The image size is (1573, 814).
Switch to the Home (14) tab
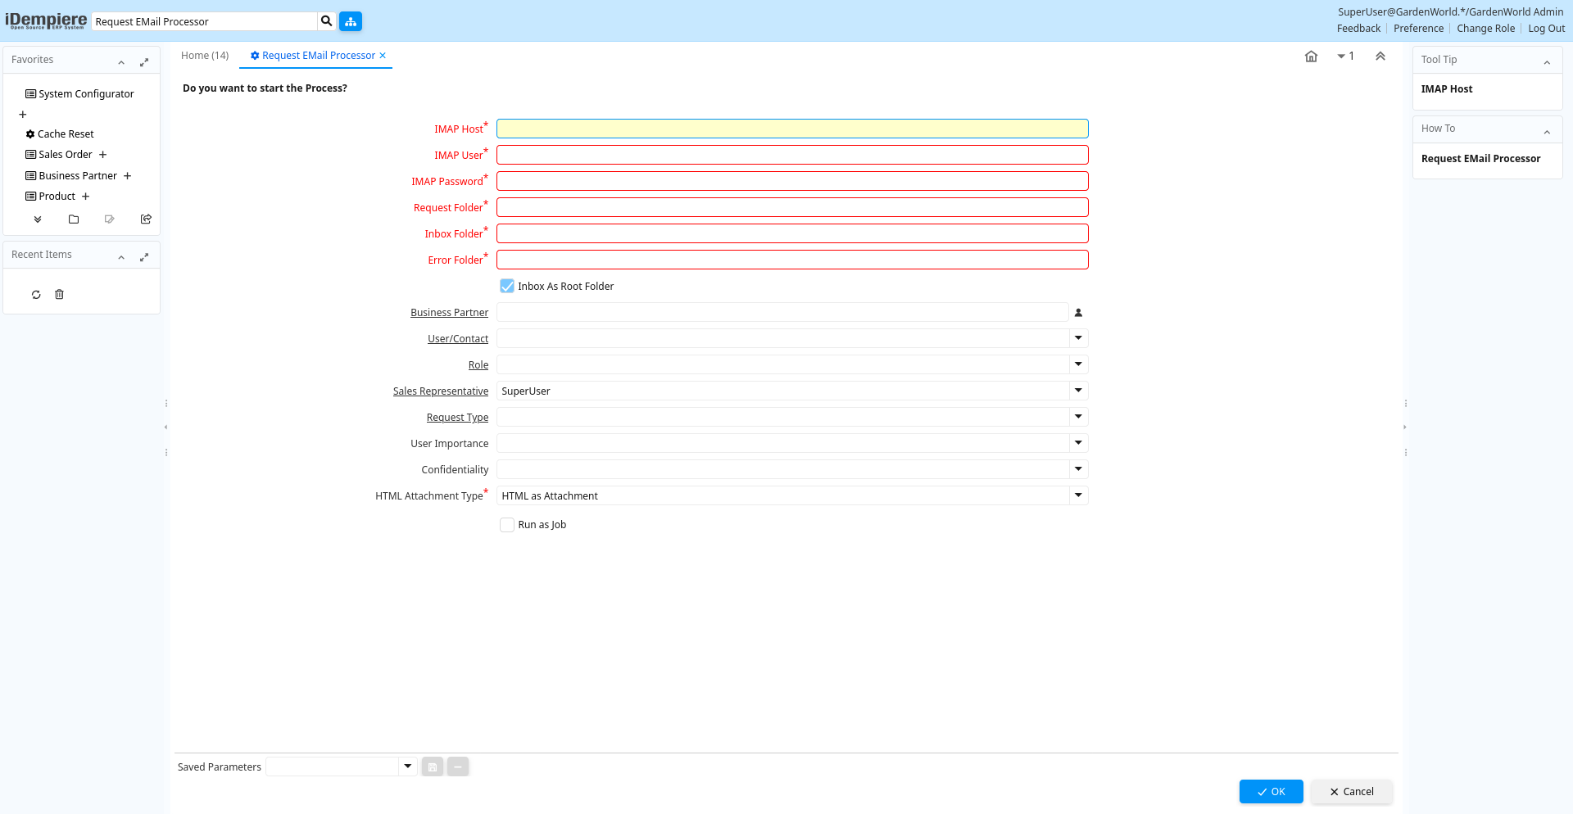(x=205, y=56)
